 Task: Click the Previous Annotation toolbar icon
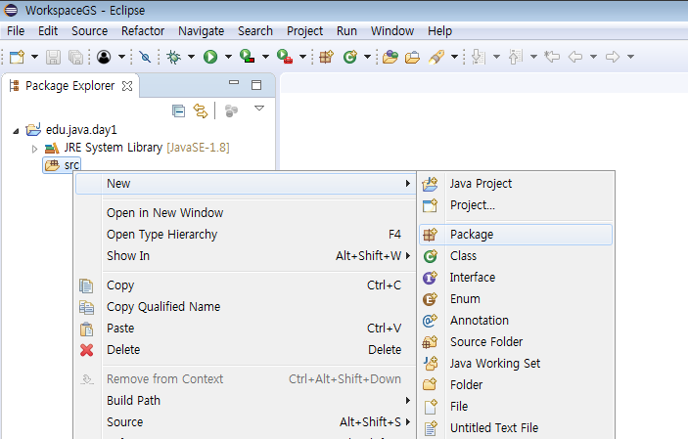tap(515, 57)
